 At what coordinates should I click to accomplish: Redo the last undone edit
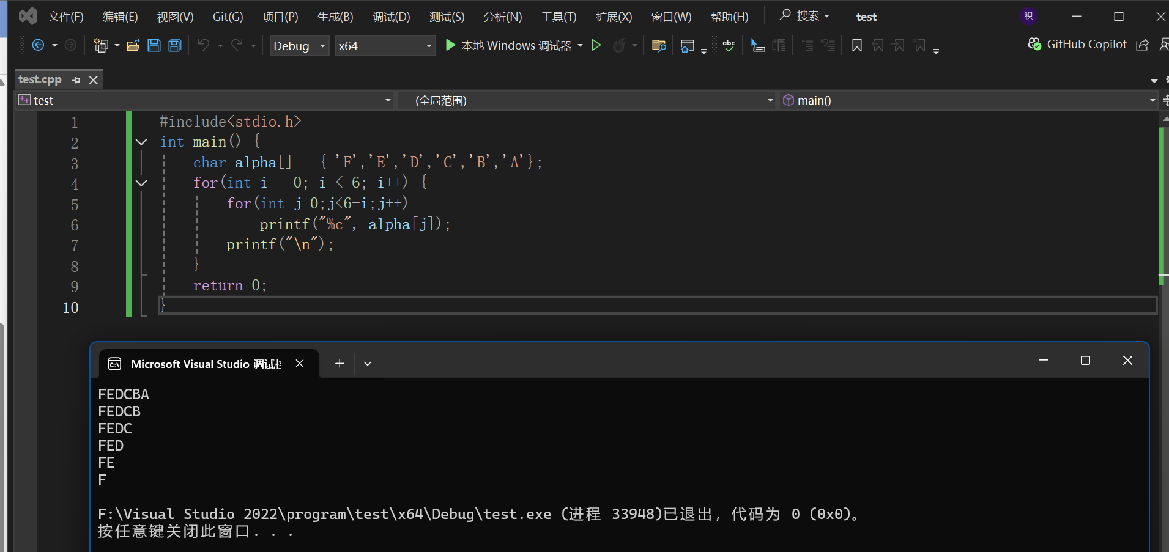coord(237,45)
